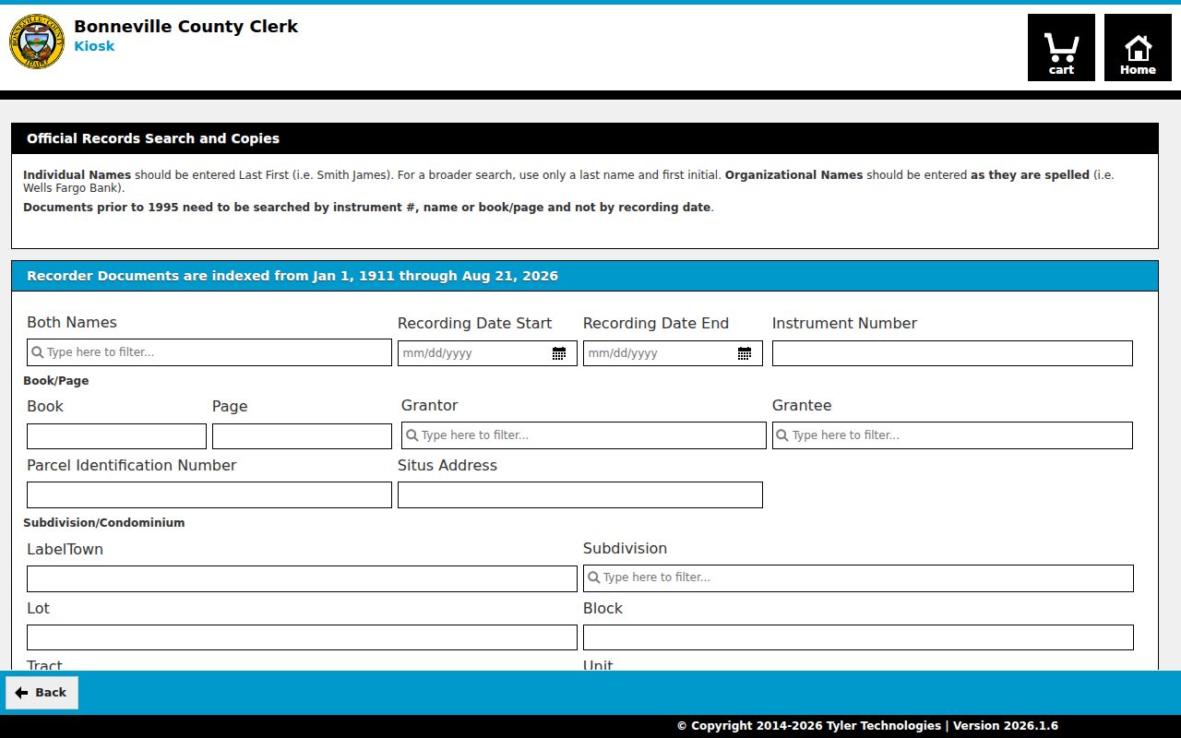Image resolution: width=1181 pixels, height=738 pixels.
Task: Click the Book input field
Action: pyautogui.click(x=116, y=436)
